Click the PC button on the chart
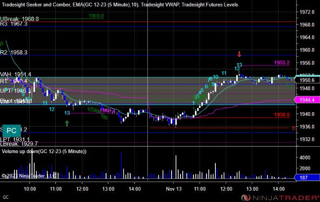The image size is (320, 202). 12,131
